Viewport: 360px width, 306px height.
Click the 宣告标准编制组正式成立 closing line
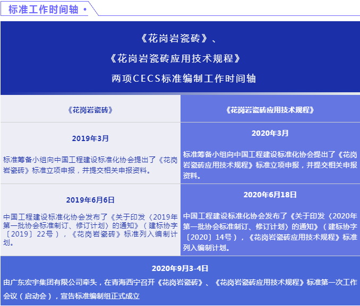pos(101,296)
